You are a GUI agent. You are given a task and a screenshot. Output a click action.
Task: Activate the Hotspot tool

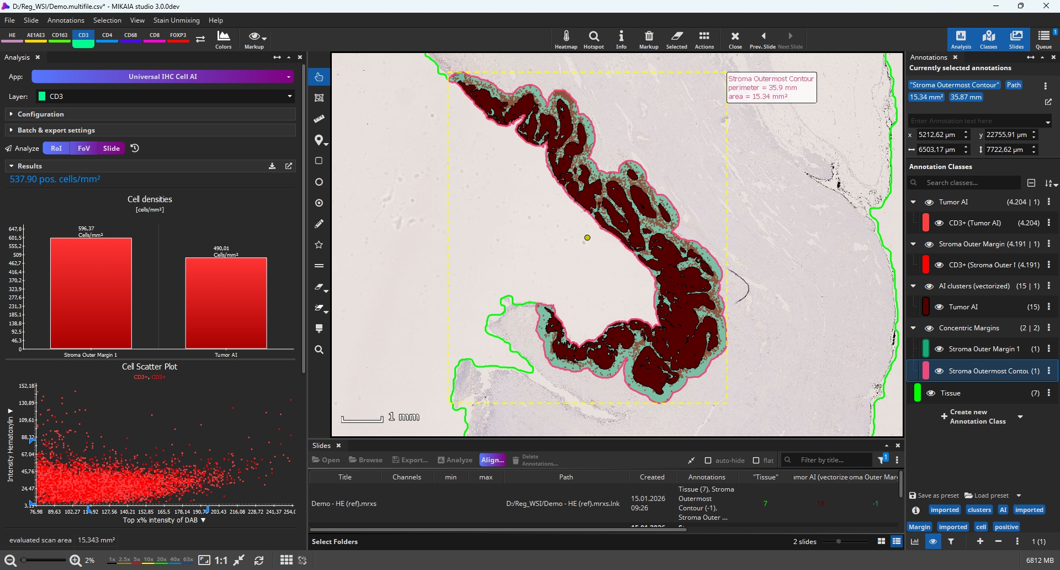pyautogui.click(x=593, y=39)
